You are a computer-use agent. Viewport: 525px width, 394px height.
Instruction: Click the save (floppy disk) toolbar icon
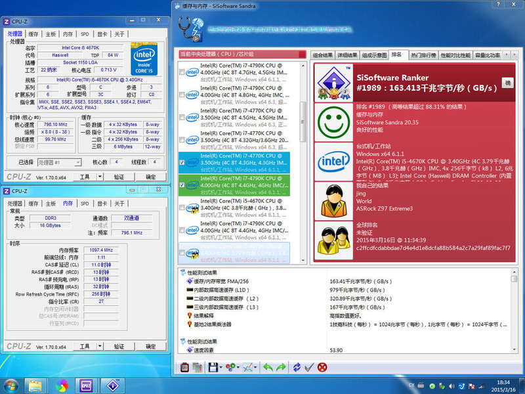[x=213, y=368]
